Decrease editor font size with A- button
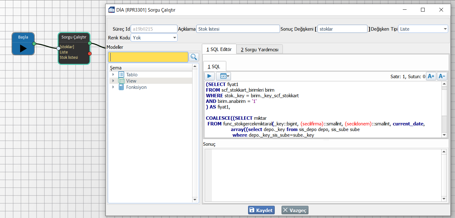Screen dimensions: 455x218 pos(442,76)
